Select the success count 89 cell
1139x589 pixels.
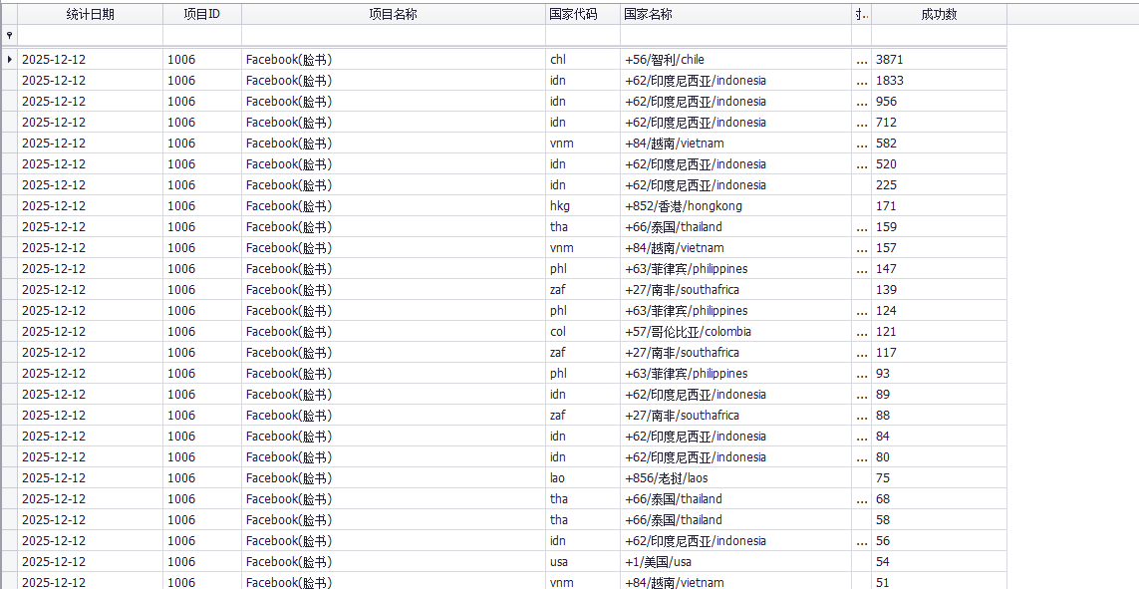[940, 395]
